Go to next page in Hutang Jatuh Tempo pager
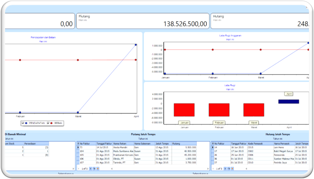 click(x=225, y=169)
